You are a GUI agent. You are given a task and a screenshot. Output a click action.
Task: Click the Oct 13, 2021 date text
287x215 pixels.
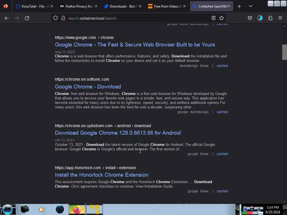(x=64, y=140)
